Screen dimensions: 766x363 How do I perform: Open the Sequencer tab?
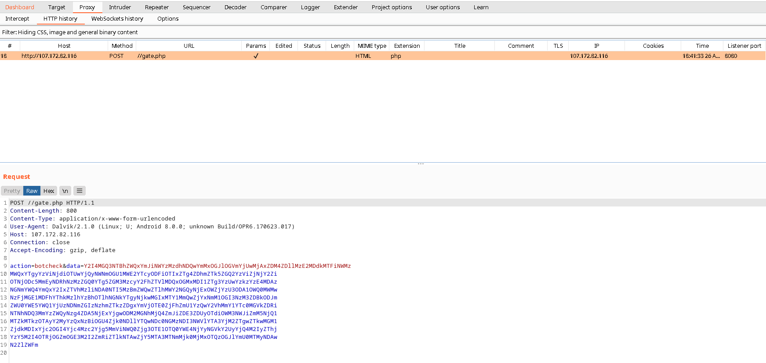tap(196, 7)
